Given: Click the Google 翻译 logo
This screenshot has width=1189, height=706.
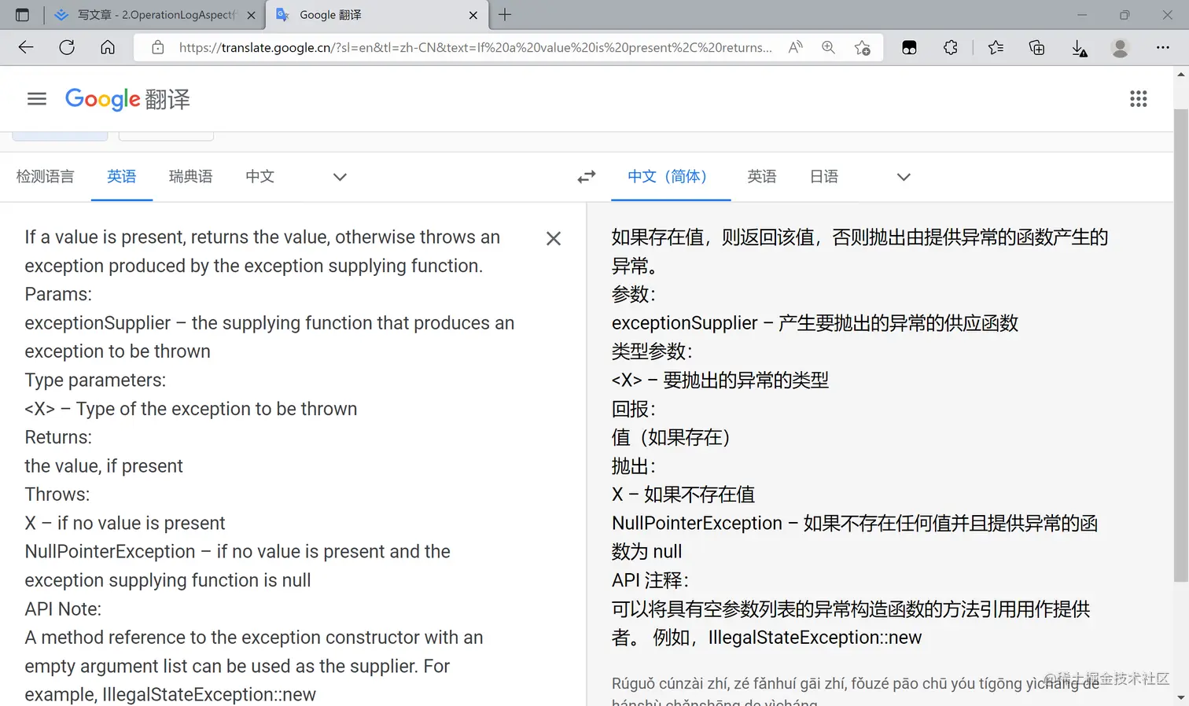Looking at the screenshot, I should (x=127, y=99).
